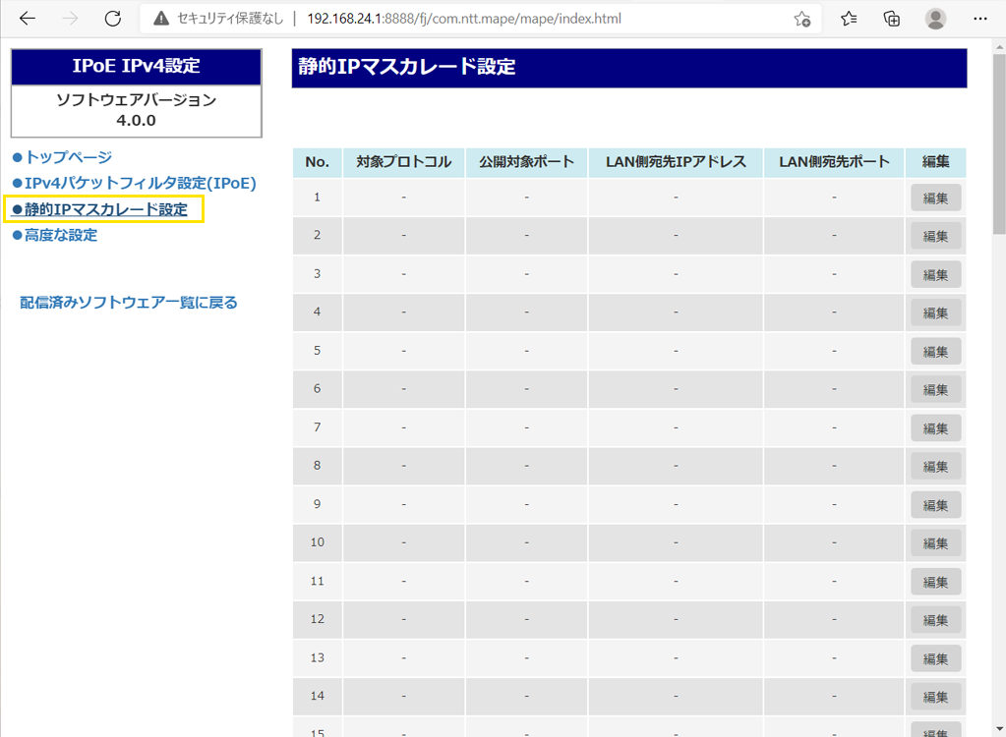Click 編集 button for entry No. 13
The height and width of the screenshot is (737, 1006).
coord(935,658)
